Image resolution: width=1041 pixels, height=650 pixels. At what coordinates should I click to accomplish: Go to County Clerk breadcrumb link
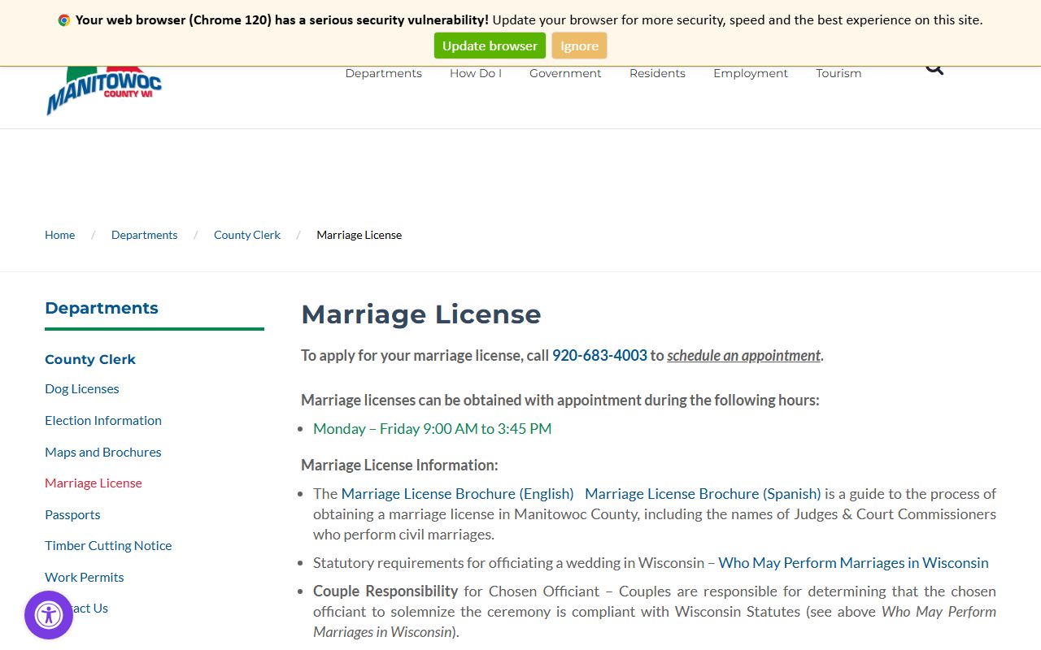click(247, 235)
